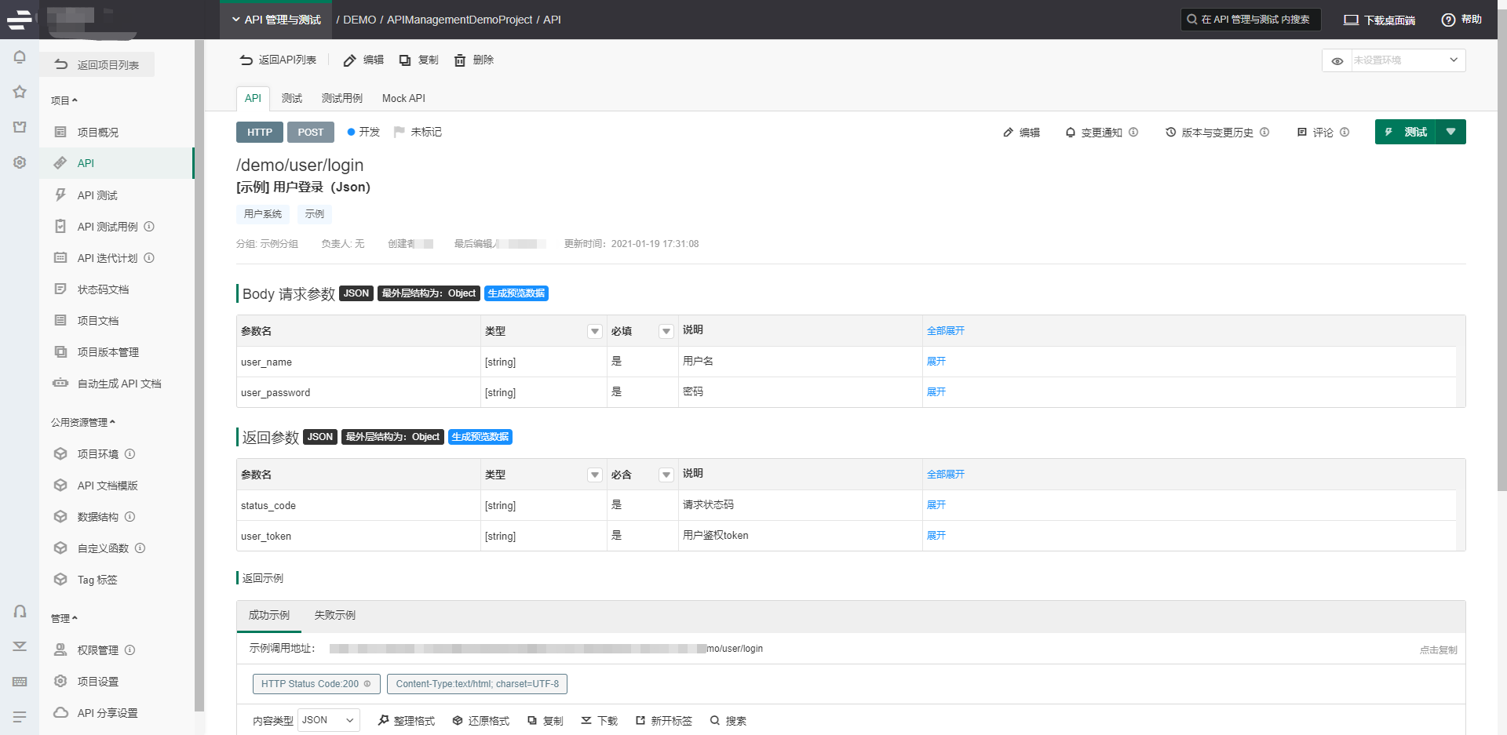This screenshot has height=735, width=1507.
Task: Click 删除 delete in top toolbar
Action: coord(474,60)
